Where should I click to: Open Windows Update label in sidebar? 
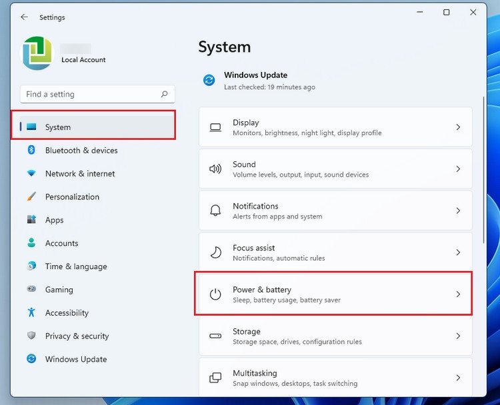(76, 359)
